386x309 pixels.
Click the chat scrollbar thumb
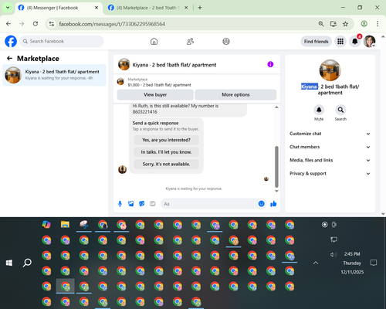276,167
